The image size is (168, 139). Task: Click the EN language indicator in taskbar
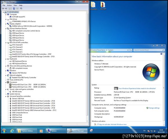tap(144, 131)
